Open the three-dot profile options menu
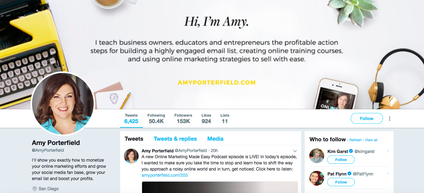The image size is (424, 193). [x=390, y=119]
